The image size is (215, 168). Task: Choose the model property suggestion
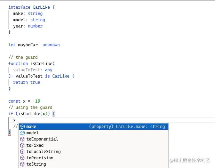(x=94, y=133)
